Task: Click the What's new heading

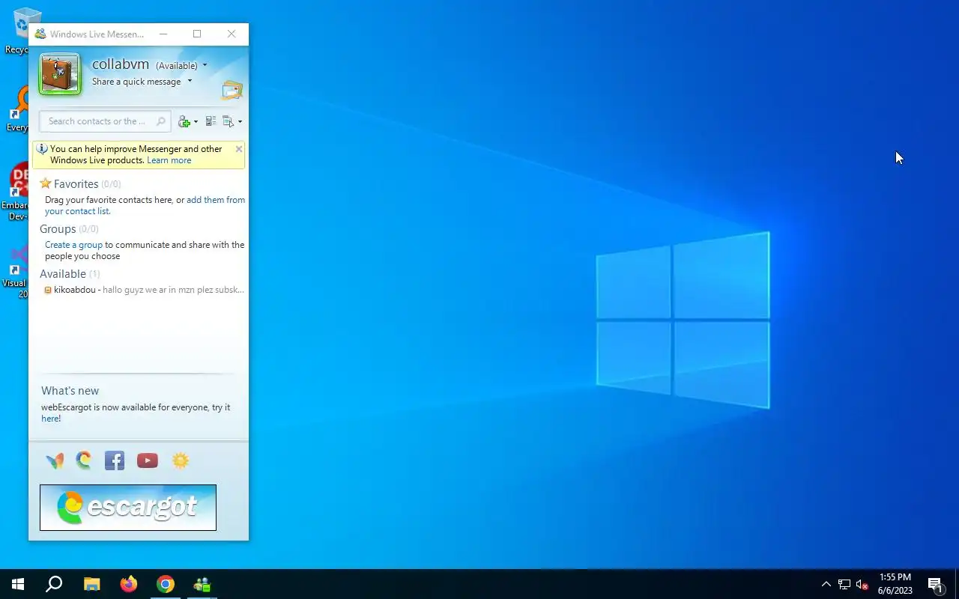Action: [x=70, y=391]
